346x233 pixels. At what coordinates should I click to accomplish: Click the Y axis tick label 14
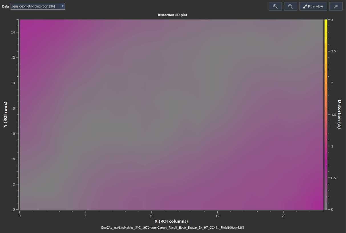pos(13,32)
